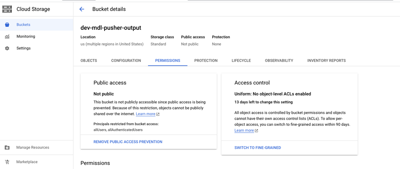Image resolution: width=400 pixels, height=169 pixels.
Task: Open Marketplace in the sidebar
Action: (x=37, y=162)
